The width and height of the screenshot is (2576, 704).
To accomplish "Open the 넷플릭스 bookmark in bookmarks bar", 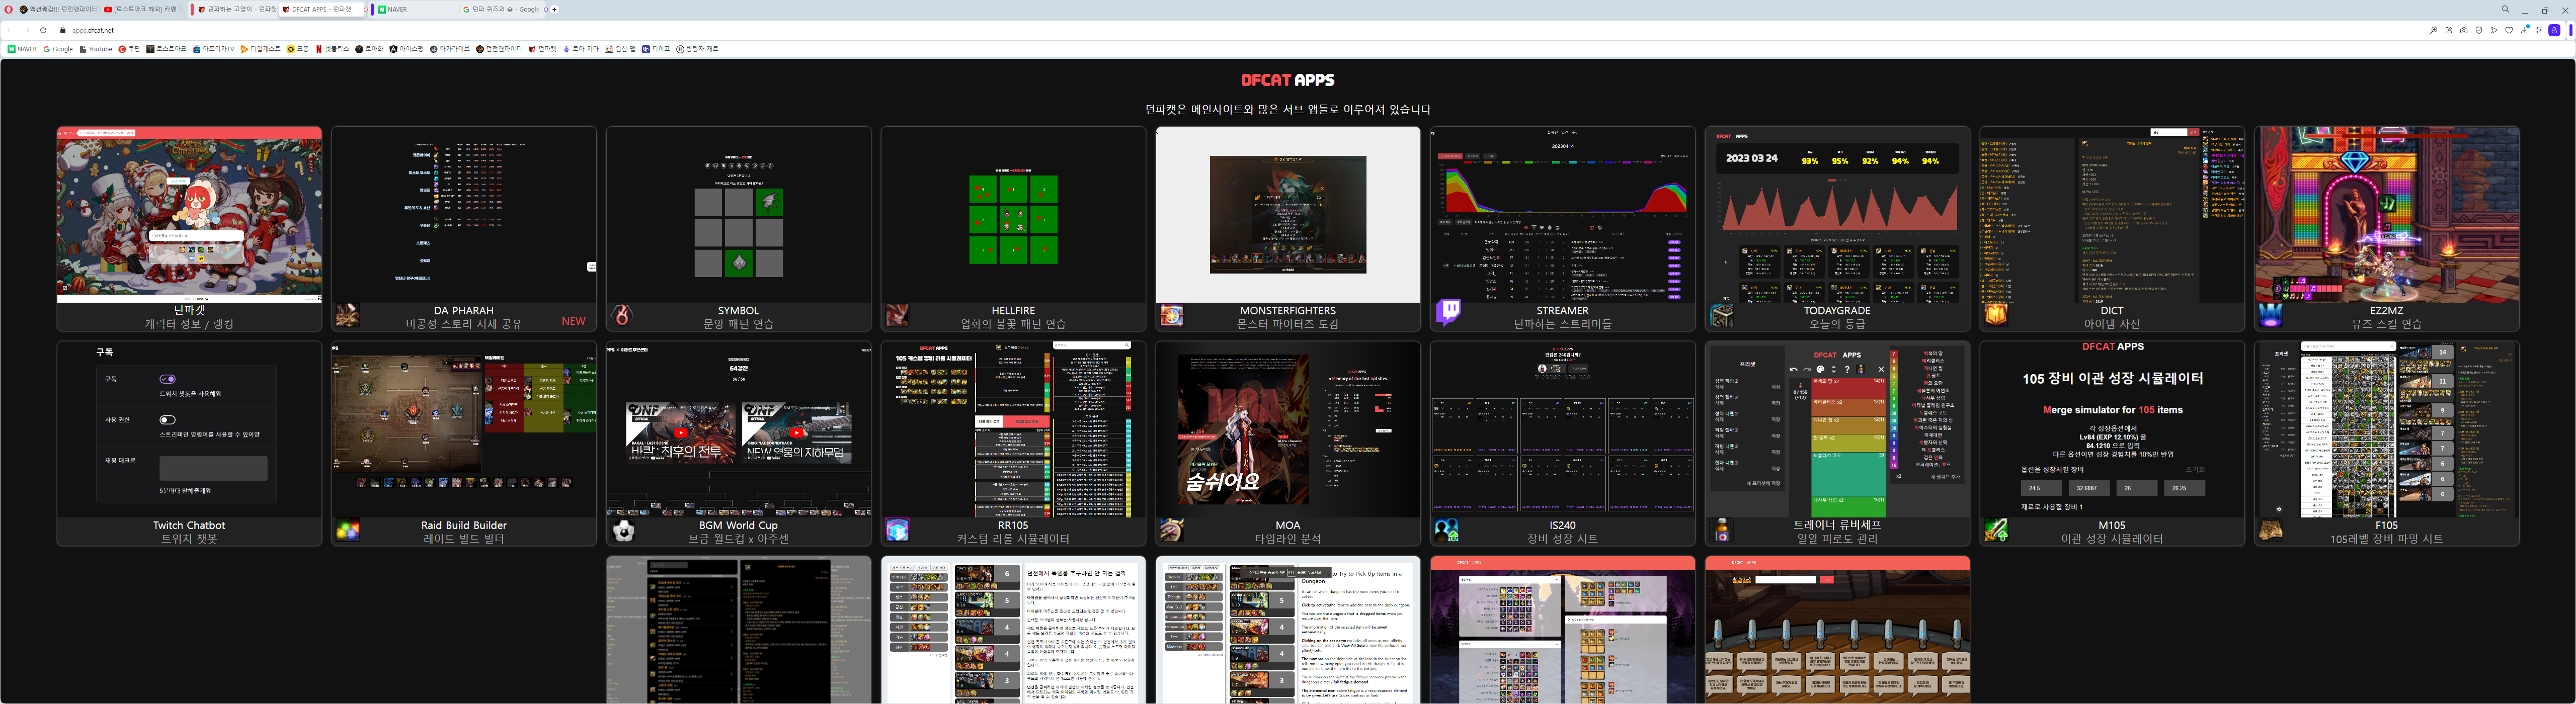I will pos(333,49).
